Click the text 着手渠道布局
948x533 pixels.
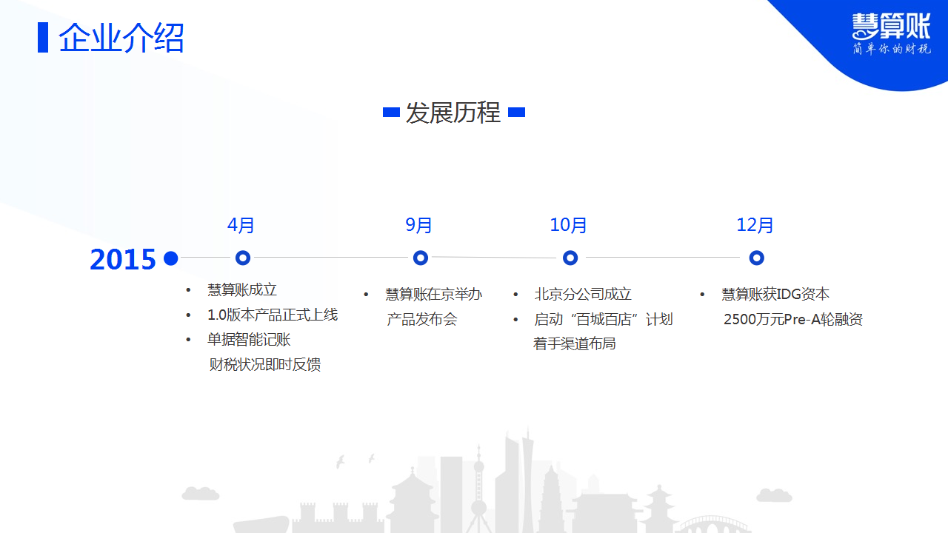point(575,344)
